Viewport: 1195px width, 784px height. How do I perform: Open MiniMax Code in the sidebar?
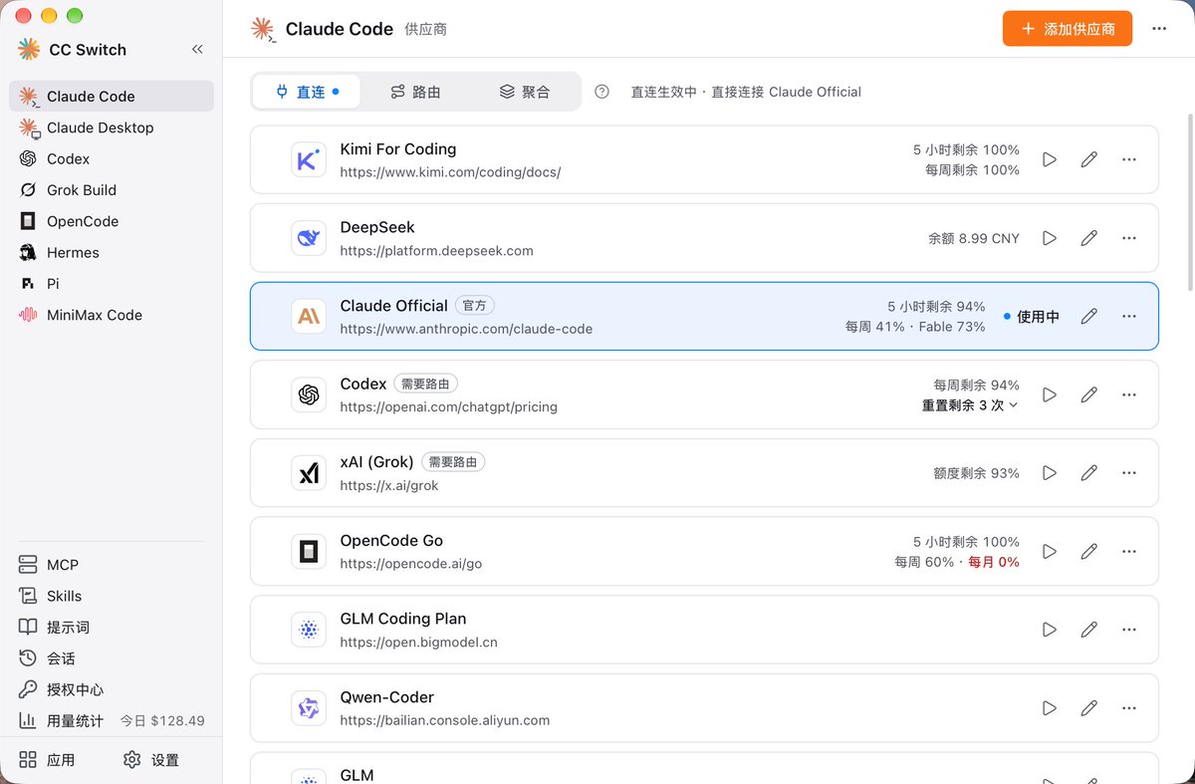click(x=112, y=315)
